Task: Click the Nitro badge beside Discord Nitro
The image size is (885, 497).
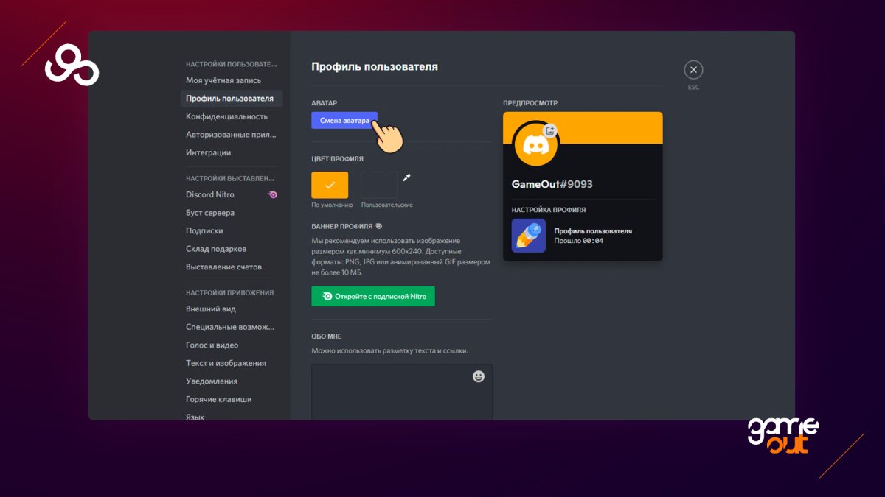Action: pos(273,195)
